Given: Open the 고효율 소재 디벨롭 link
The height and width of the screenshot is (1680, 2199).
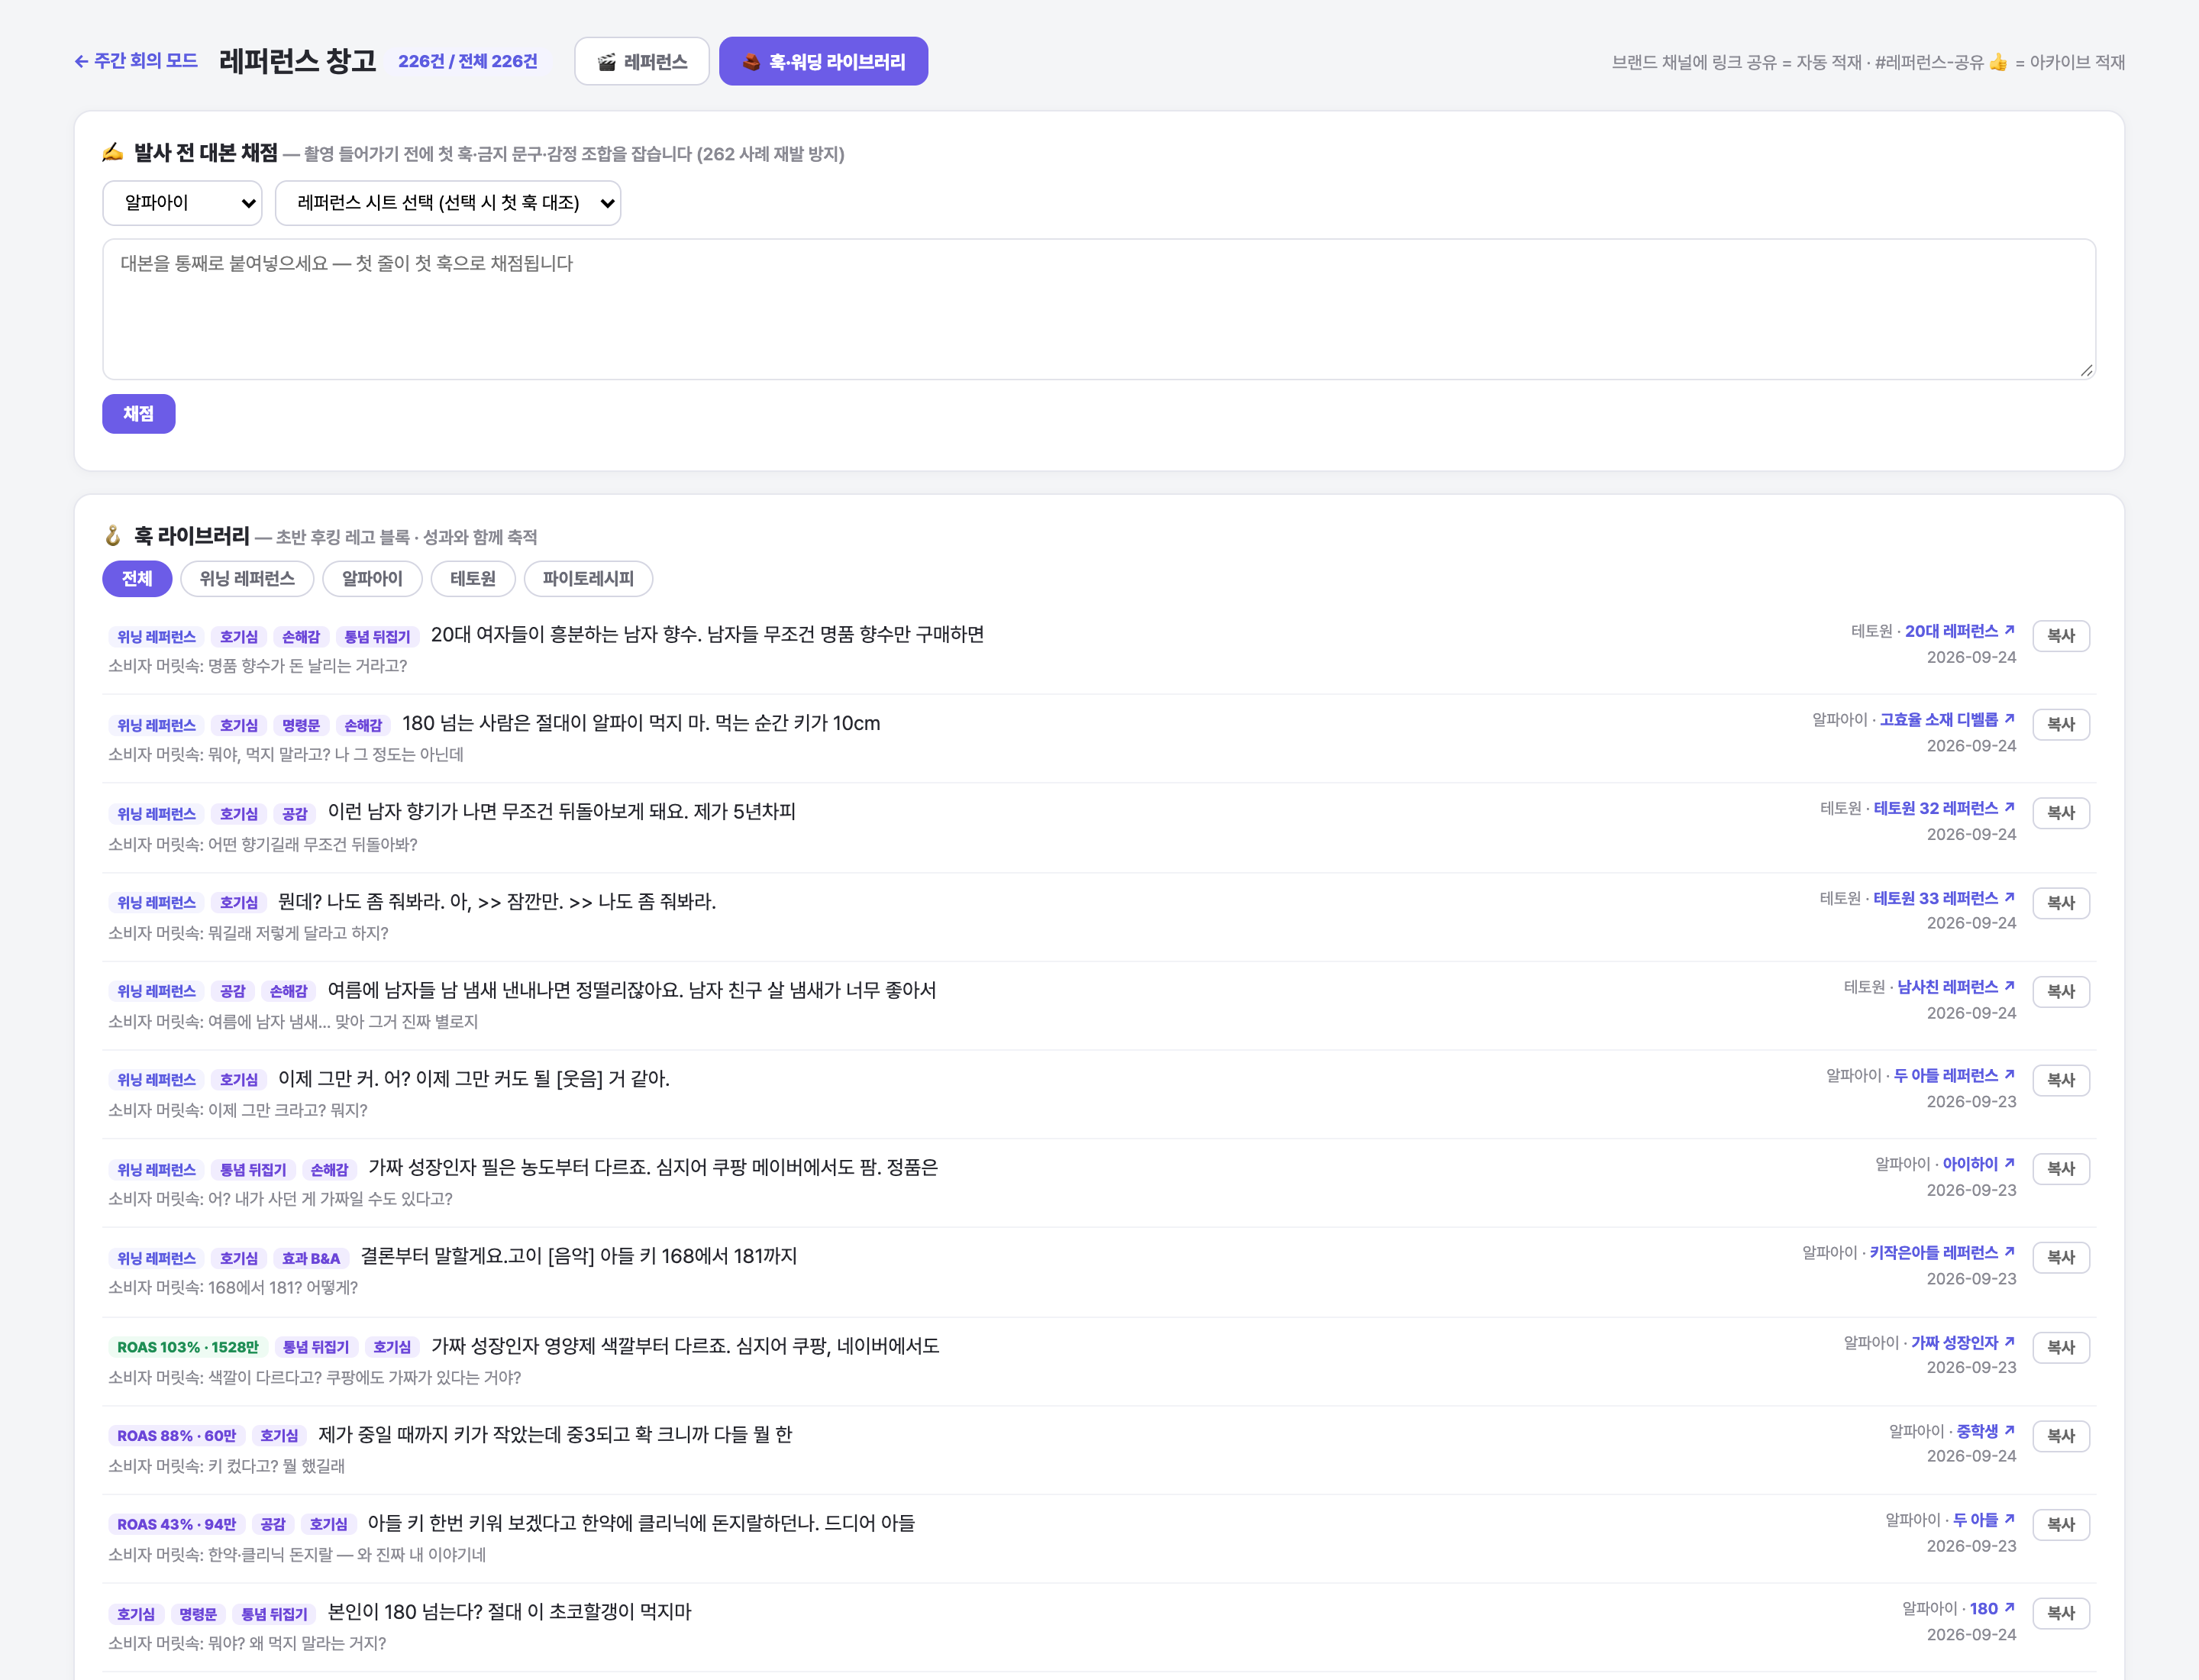Looking at the screenshot, I should click(x=1947, y=719).
